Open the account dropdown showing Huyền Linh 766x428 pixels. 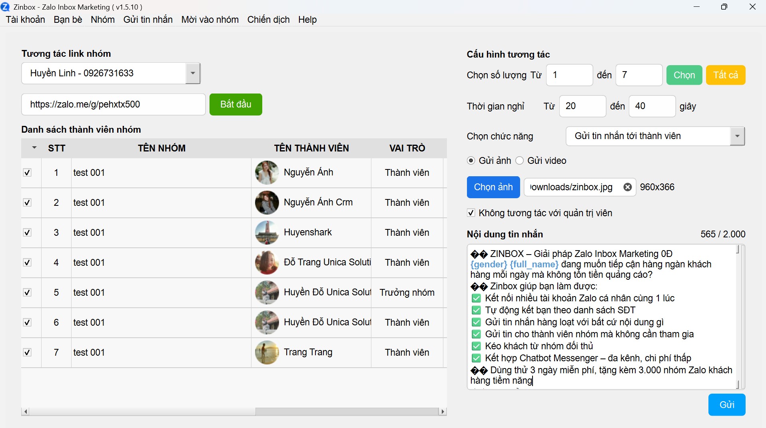click(192, 73)
